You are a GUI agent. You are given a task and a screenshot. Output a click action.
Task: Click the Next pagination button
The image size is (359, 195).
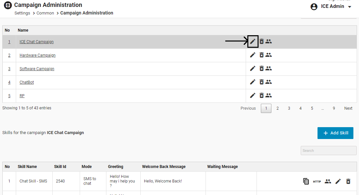click(348, 108)
